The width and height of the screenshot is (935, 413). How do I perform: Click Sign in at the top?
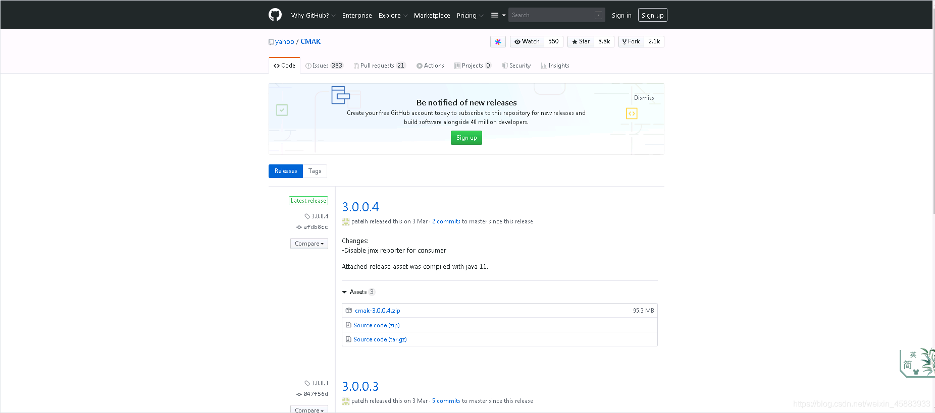621,16
